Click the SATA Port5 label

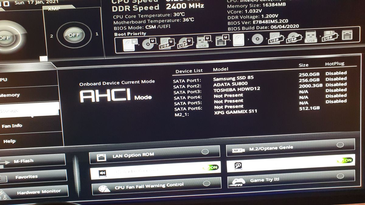(188, 103)
